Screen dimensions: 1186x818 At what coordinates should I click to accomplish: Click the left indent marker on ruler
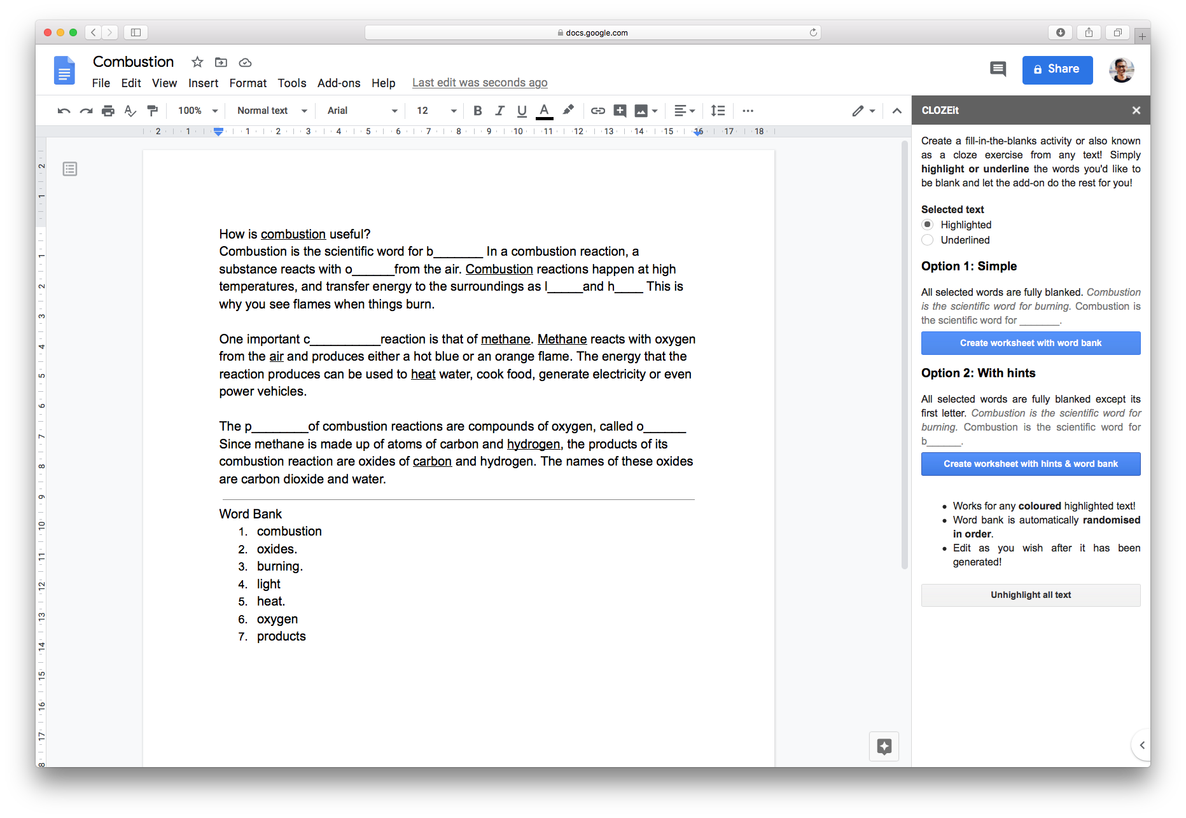(x=218, y=132)
